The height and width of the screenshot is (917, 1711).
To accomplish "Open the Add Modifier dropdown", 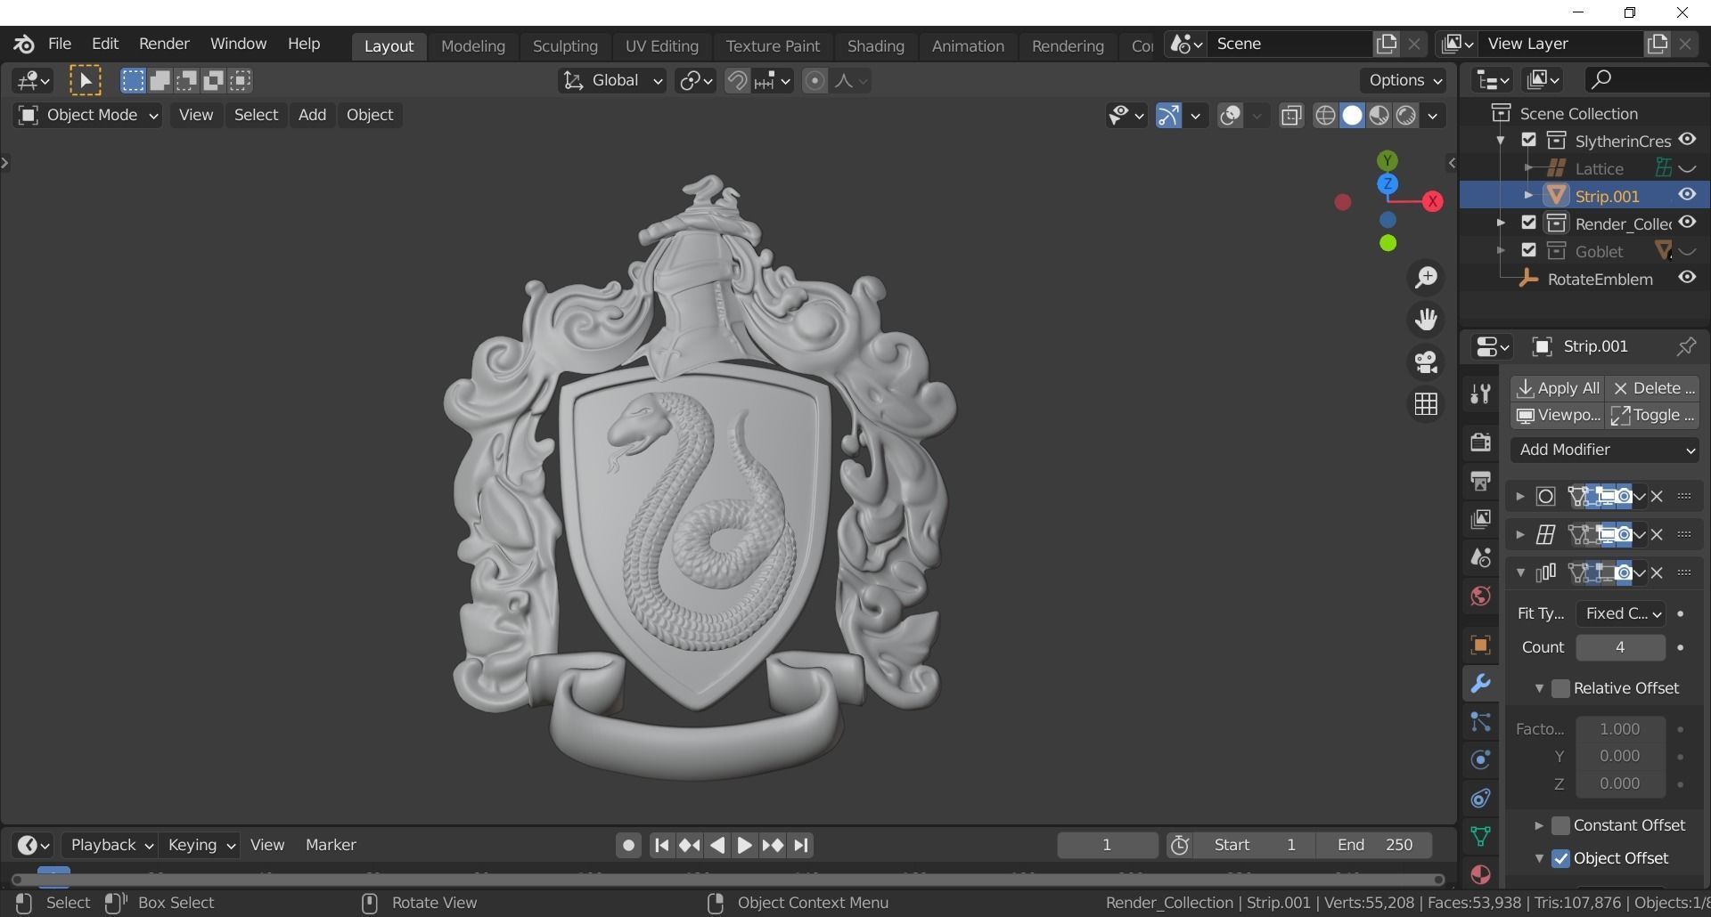I will click(1605, 450).
